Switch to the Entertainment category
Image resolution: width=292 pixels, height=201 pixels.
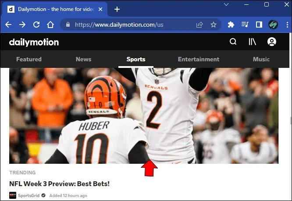pos(199,59)
